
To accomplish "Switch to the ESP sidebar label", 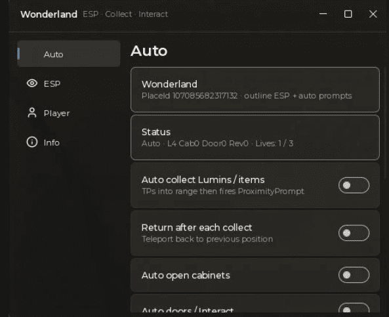I will pyautogui.click(x=52, y=83).
